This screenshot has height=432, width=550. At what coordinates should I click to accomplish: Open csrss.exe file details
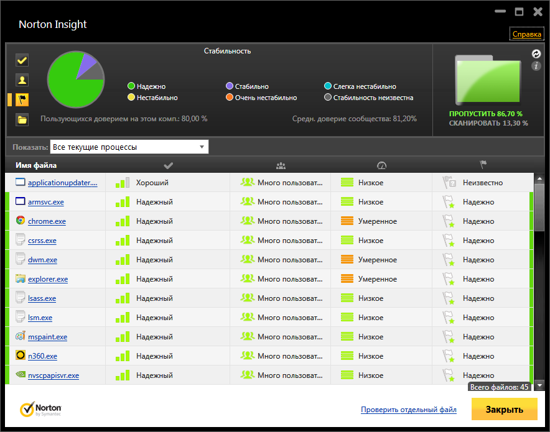click(x=42, y=241)
